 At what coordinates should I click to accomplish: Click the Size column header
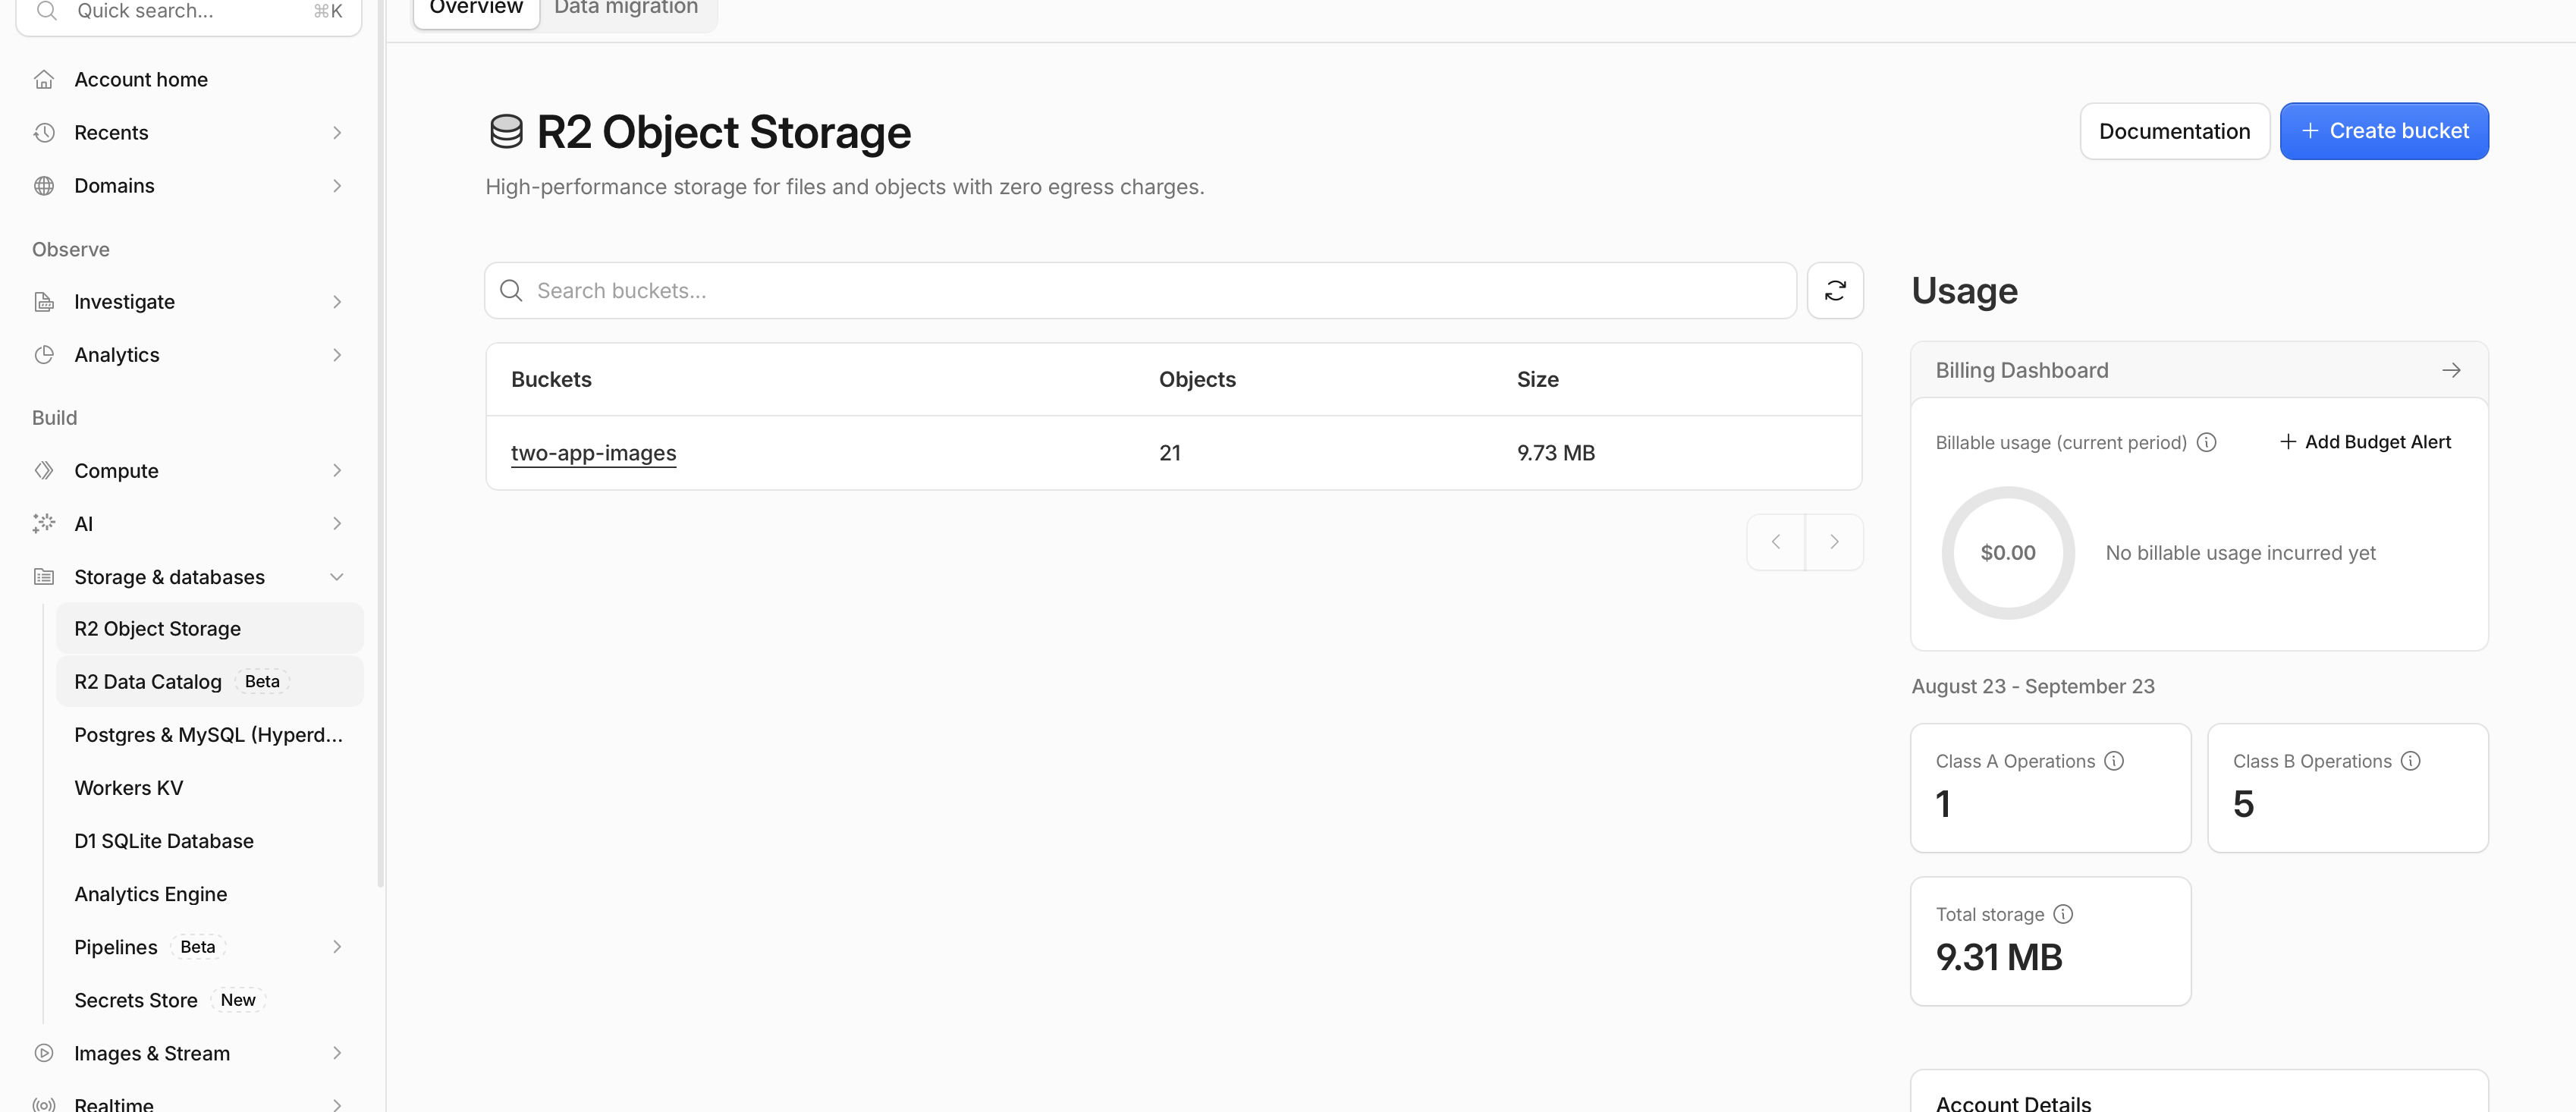click(1537, 380)
